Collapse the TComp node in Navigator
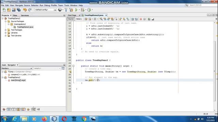This screenshot has width=218, height=122. (3, 72)
